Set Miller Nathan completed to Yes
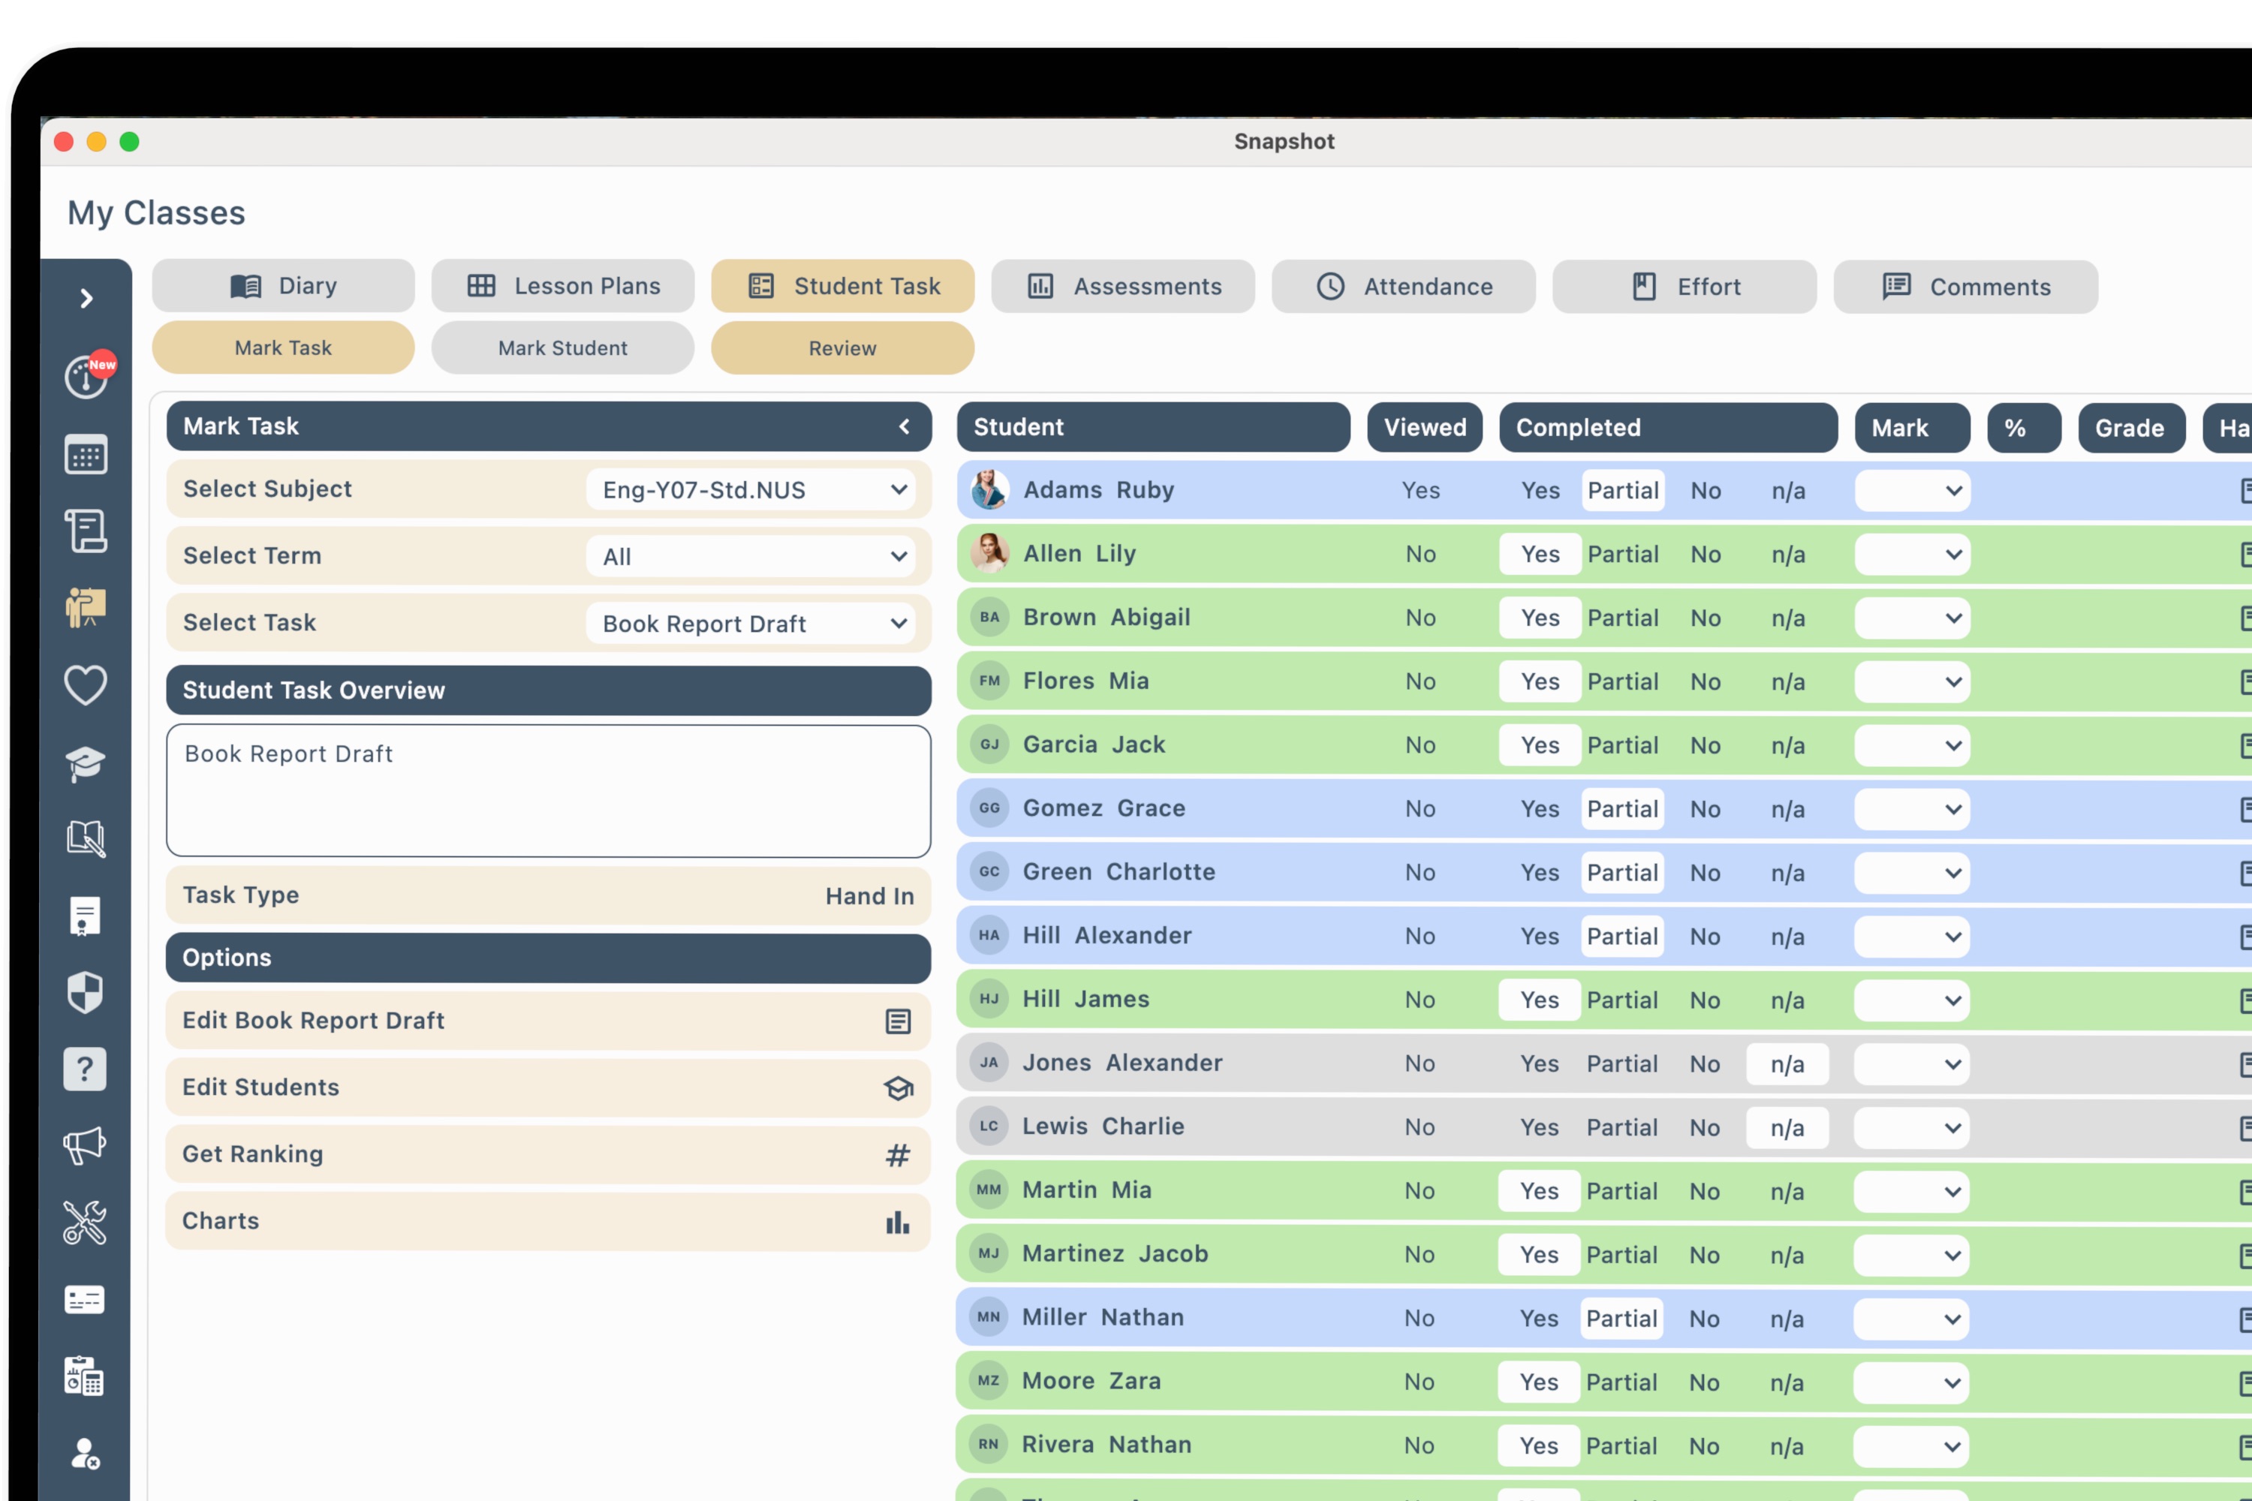 coord(1539,1319)
